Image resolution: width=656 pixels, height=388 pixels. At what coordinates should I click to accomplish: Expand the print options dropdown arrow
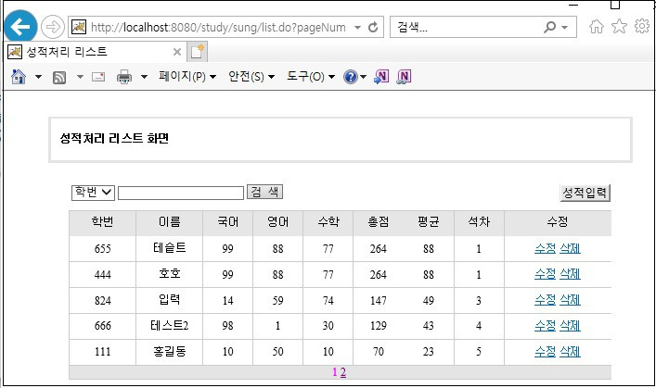(x=145, y=77)
